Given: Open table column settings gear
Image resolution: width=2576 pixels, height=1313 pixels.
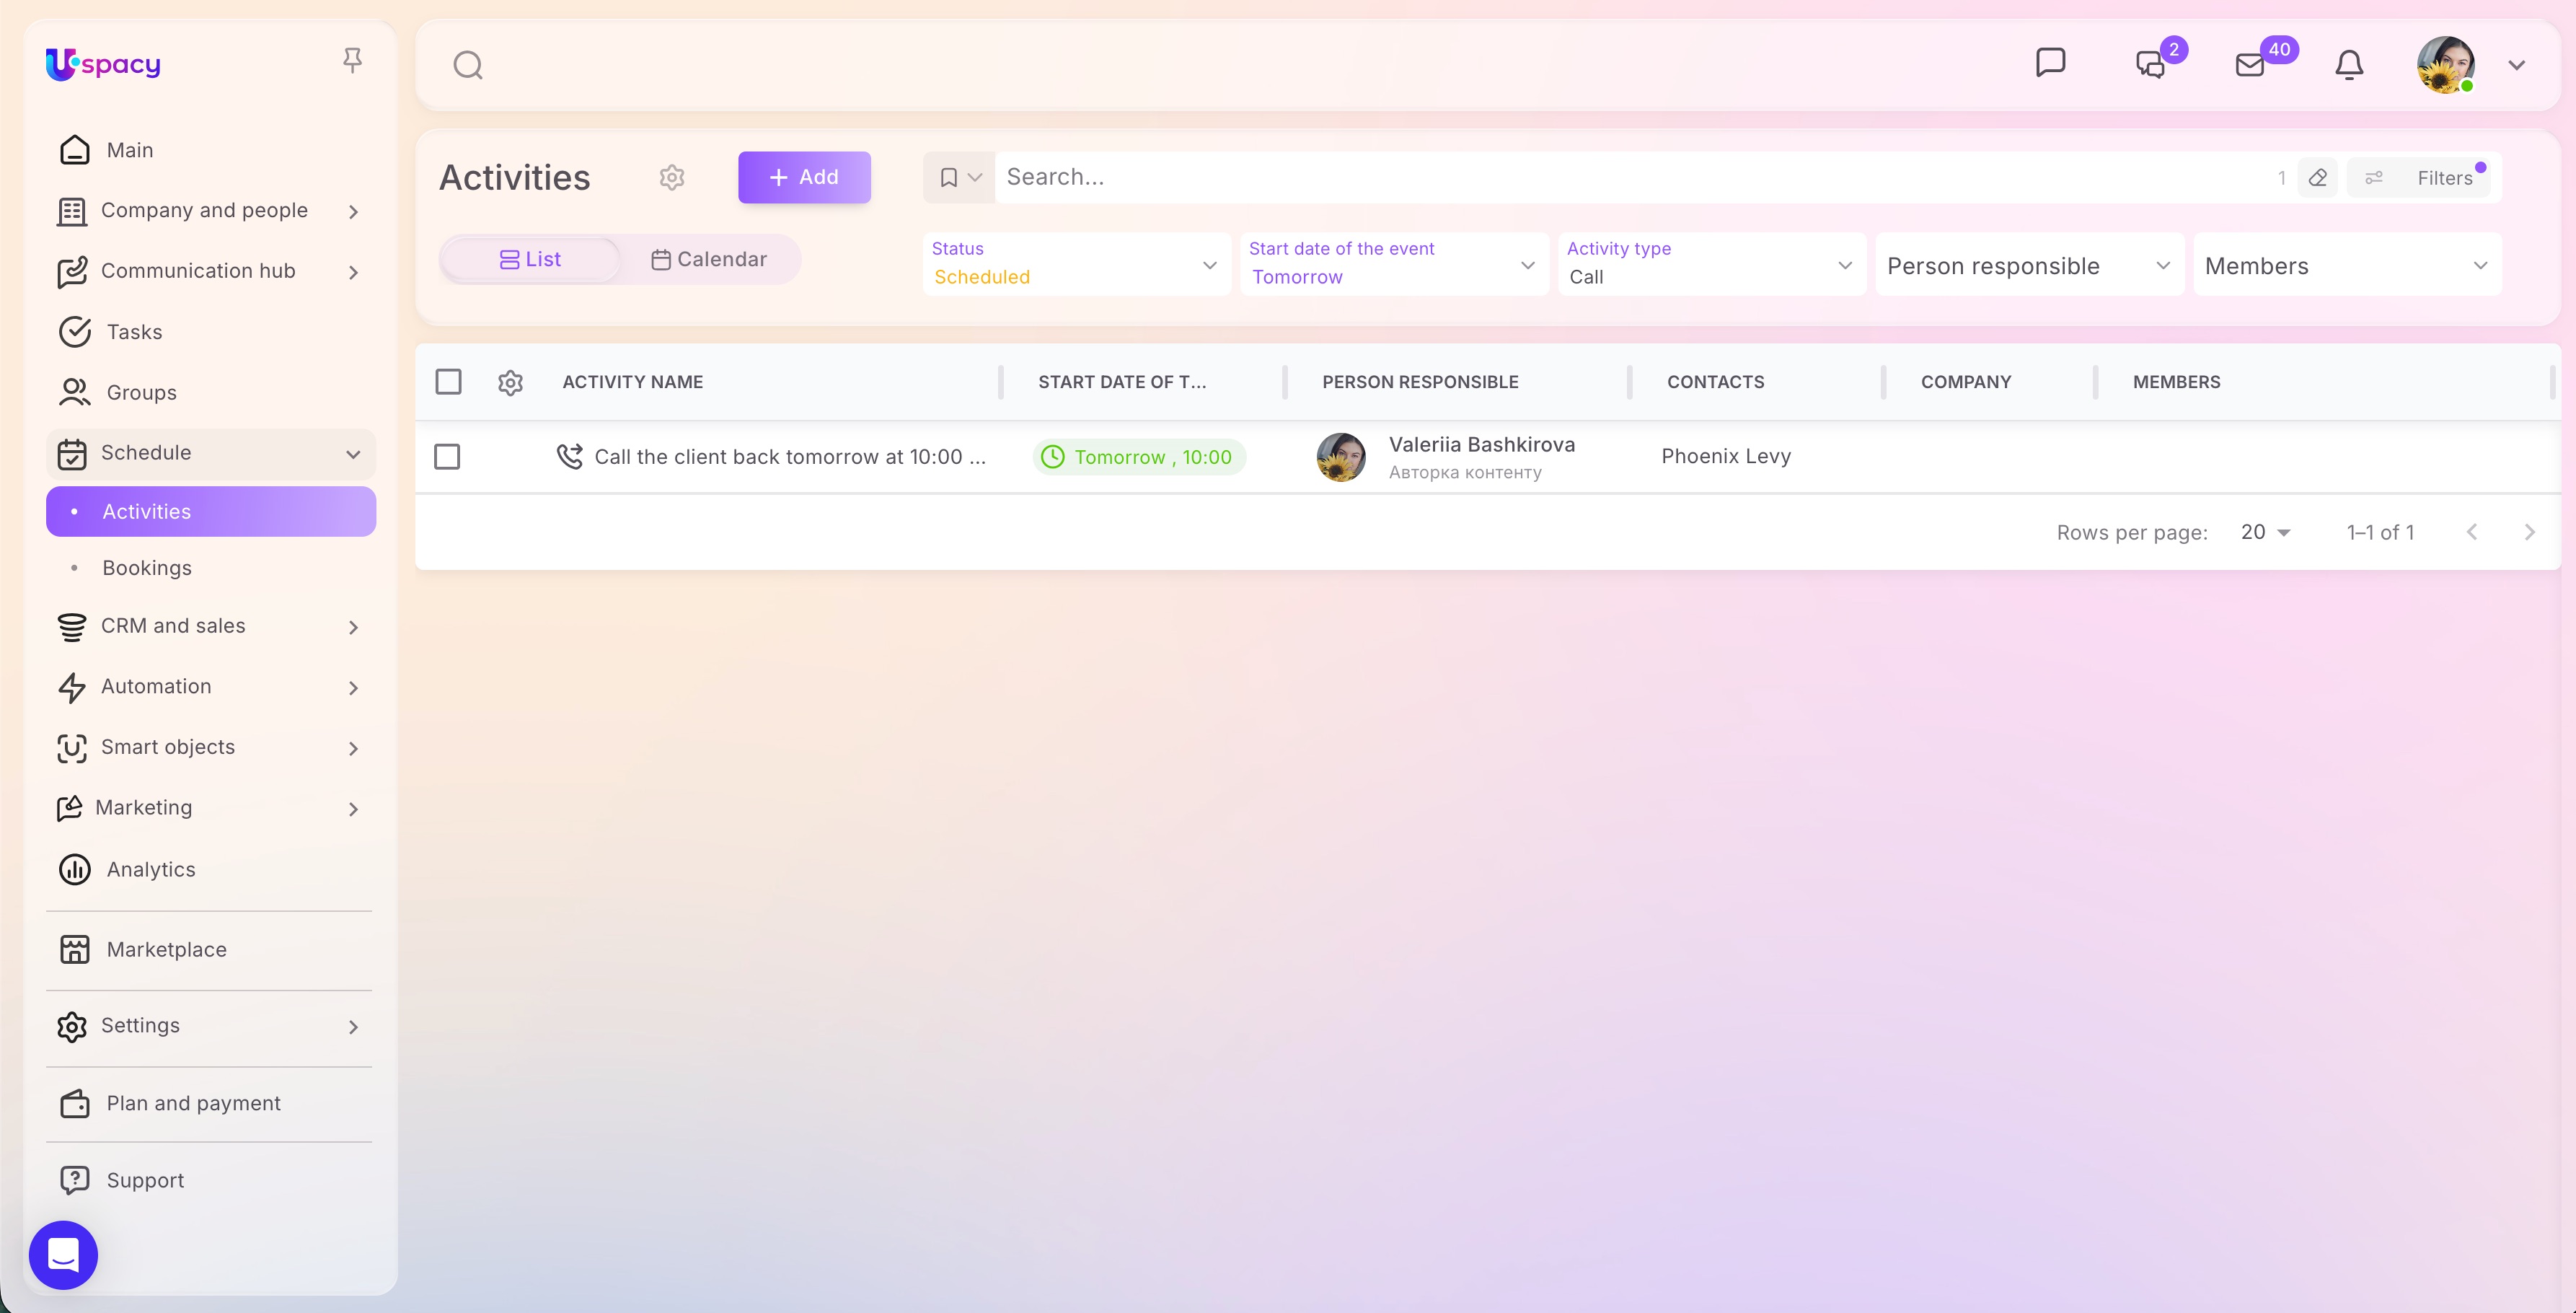Looking at the screenshot, I should click(510, 382).
